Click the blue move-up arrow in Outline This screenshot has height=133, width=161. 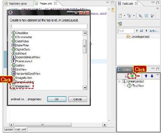coord(146,76)
